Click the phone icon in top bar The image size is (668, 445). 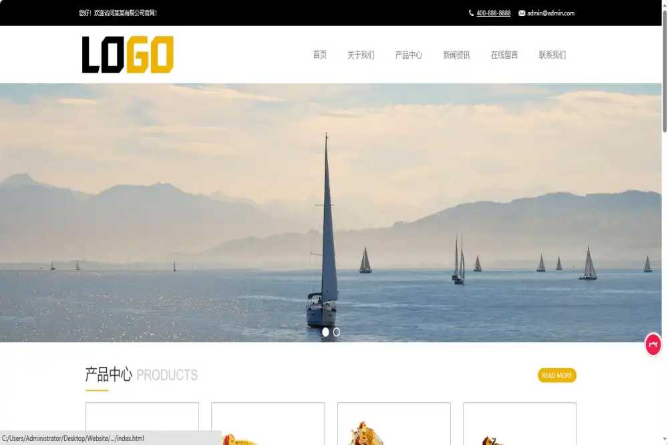point(472,13)
